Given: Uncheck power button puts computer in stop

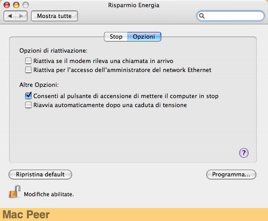Looking at the screenshot, I should tap(28, 96).
